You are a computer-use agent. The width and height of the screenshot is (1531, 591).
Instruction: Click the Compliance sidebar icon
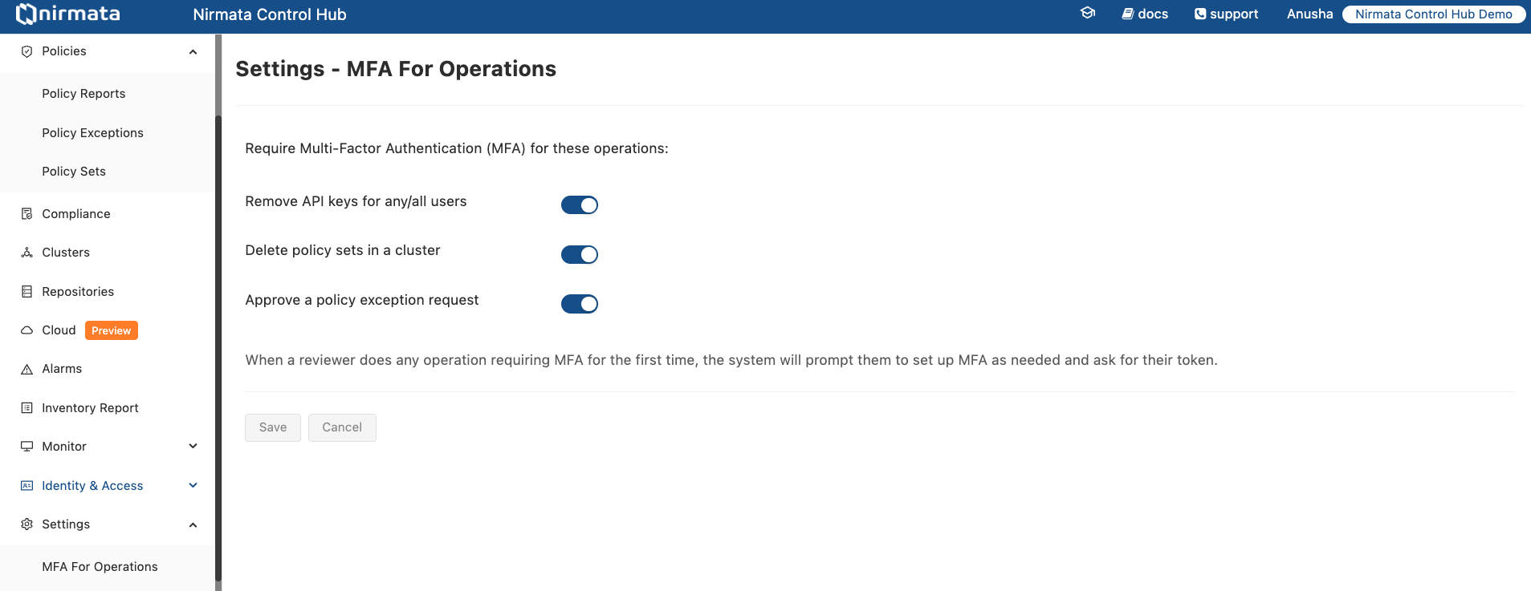(26, 213)
